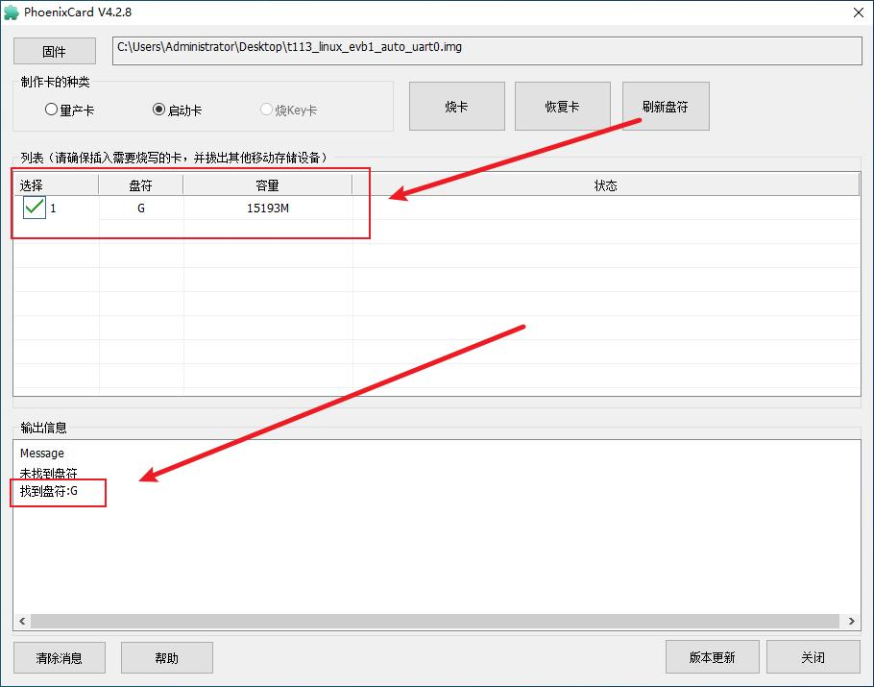Viewport: 874px width, 687px height.
Task: Click the PhoenixCard application icon in title bar
Action: click(12, 12)
